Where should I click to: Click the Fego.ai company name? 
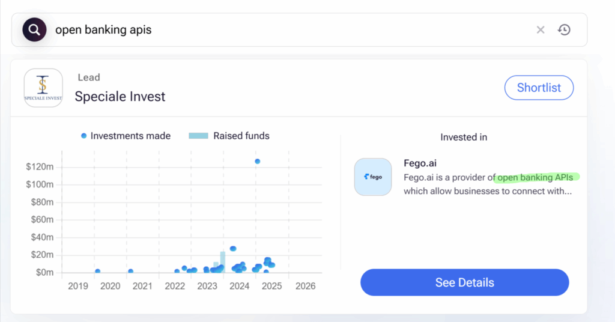point(420,163)
